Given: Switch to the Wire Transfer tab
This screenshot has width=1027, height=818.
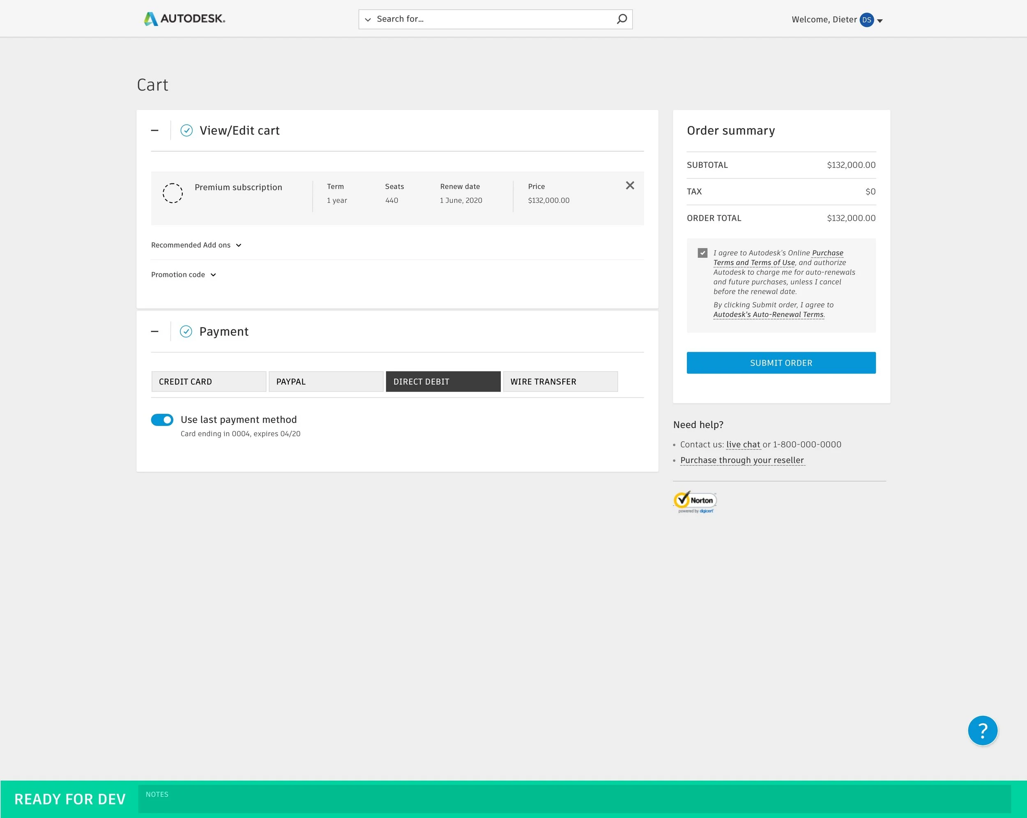Looking at the screenshot, I should [x=560, y=382].
